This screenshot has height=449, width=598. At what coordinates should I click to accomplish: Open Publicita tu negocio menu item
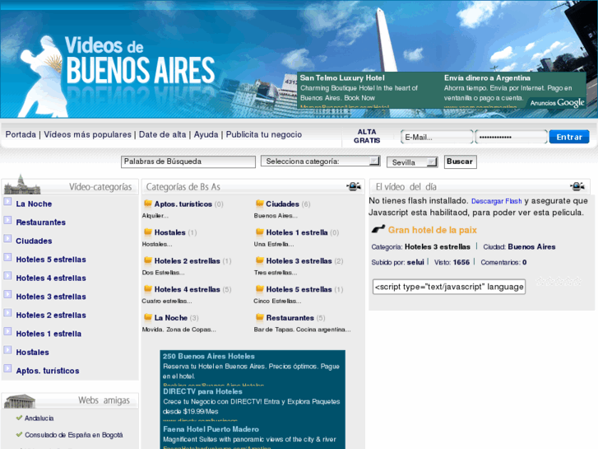pyautogui.click(x=264, y=134)
